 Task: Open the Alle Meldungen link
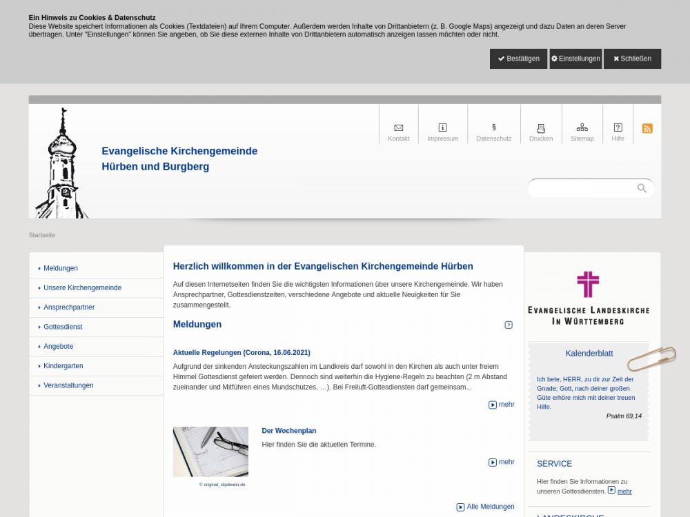490,507
